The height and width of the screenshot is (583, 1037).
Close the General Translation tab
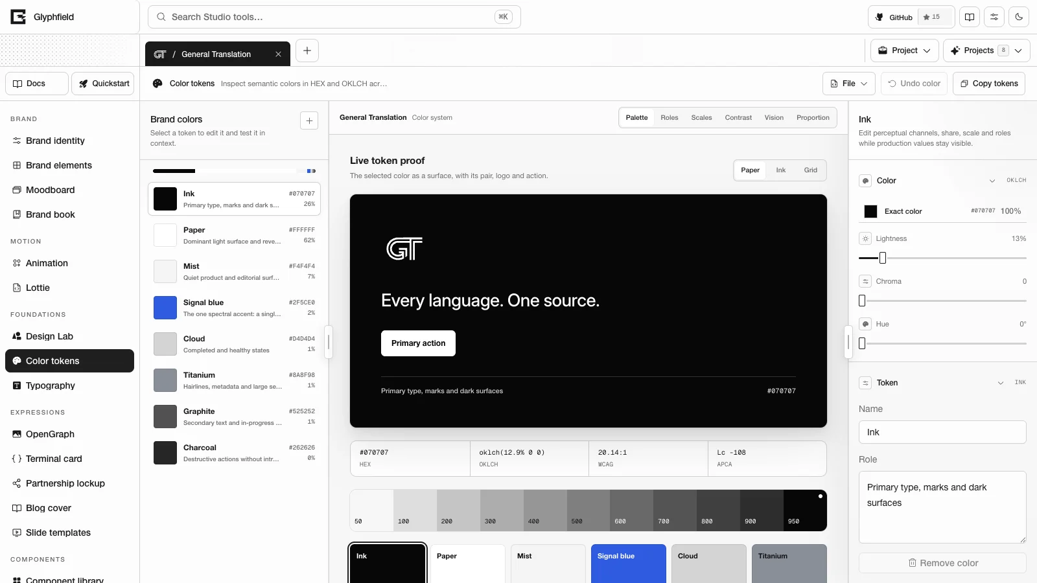coord(278,54)
